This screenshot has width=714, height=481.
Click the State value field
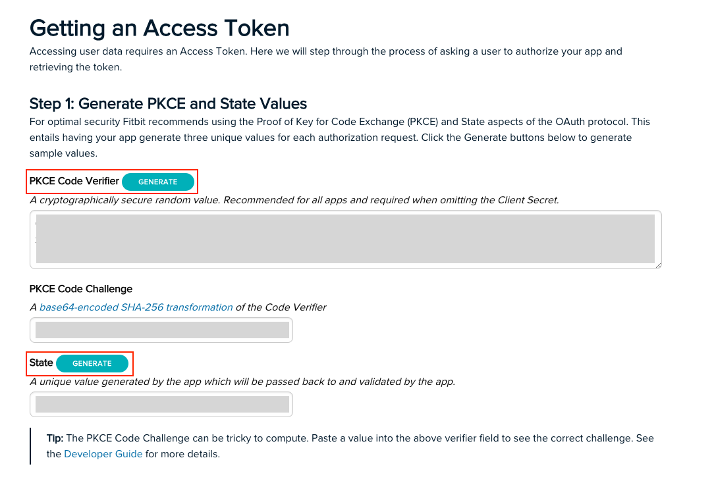tap(161, 404)
